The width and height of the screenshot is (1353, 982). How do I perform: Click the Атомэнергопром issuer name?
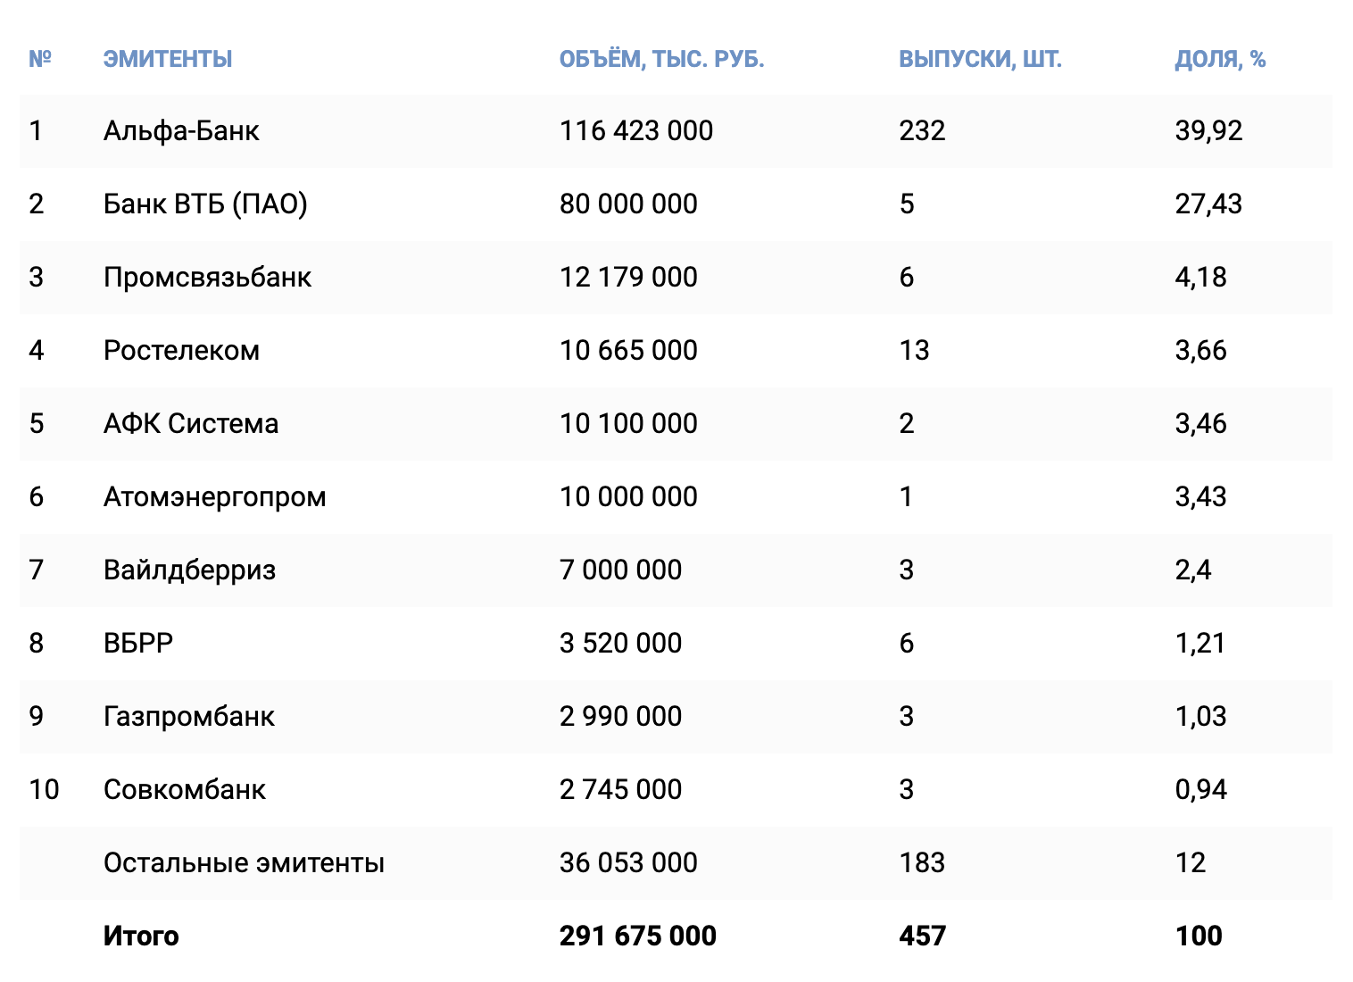pyautogui.click(x=214, y=497)
